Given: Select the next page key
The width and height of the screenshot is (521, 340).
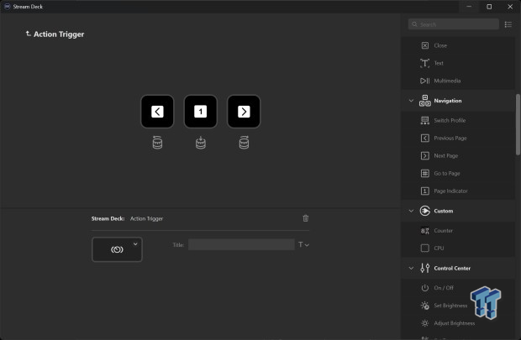Looking at the screenshot, I should click(244, 112).
